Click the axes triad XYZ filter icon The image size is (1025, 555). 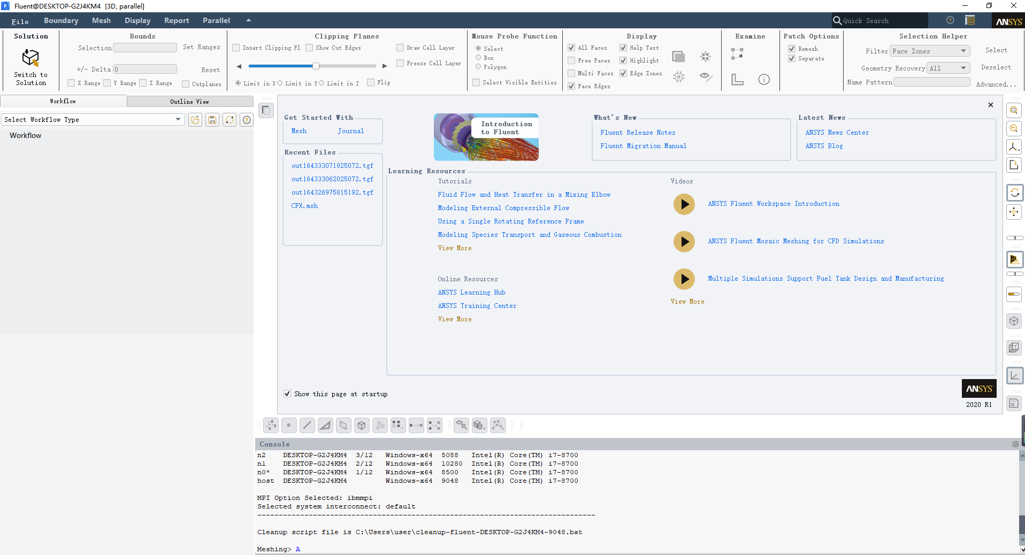271,425
